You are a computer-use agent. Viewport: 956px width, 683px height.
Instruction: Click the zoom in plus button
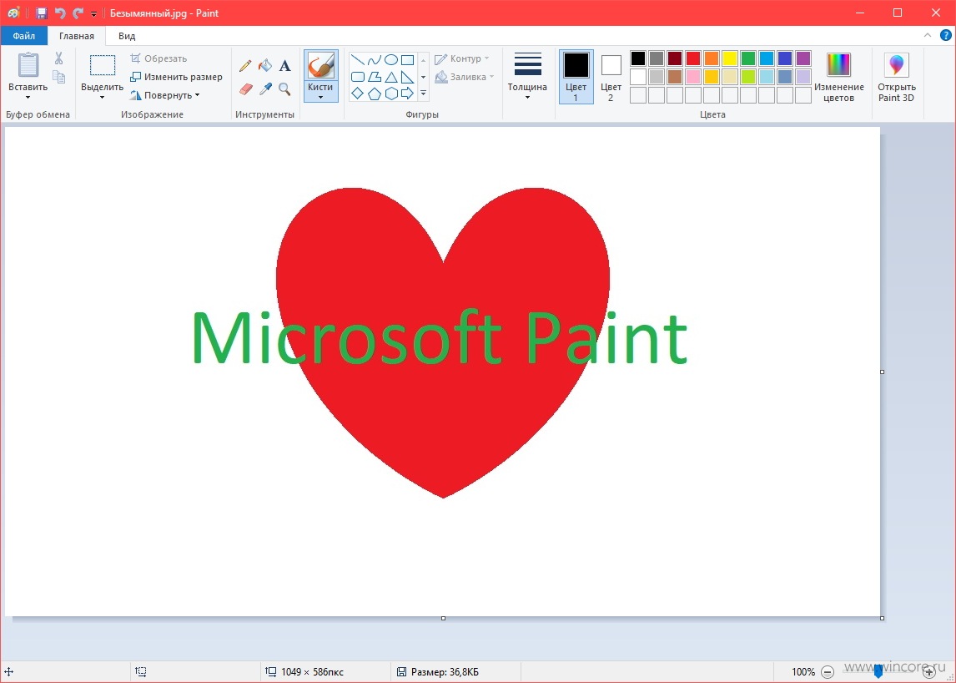coord(929,672)
